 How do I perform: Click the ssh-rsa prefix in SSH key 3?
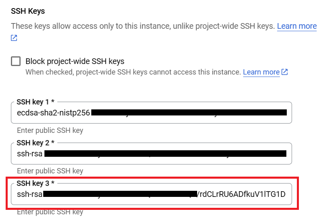[29, 194]
